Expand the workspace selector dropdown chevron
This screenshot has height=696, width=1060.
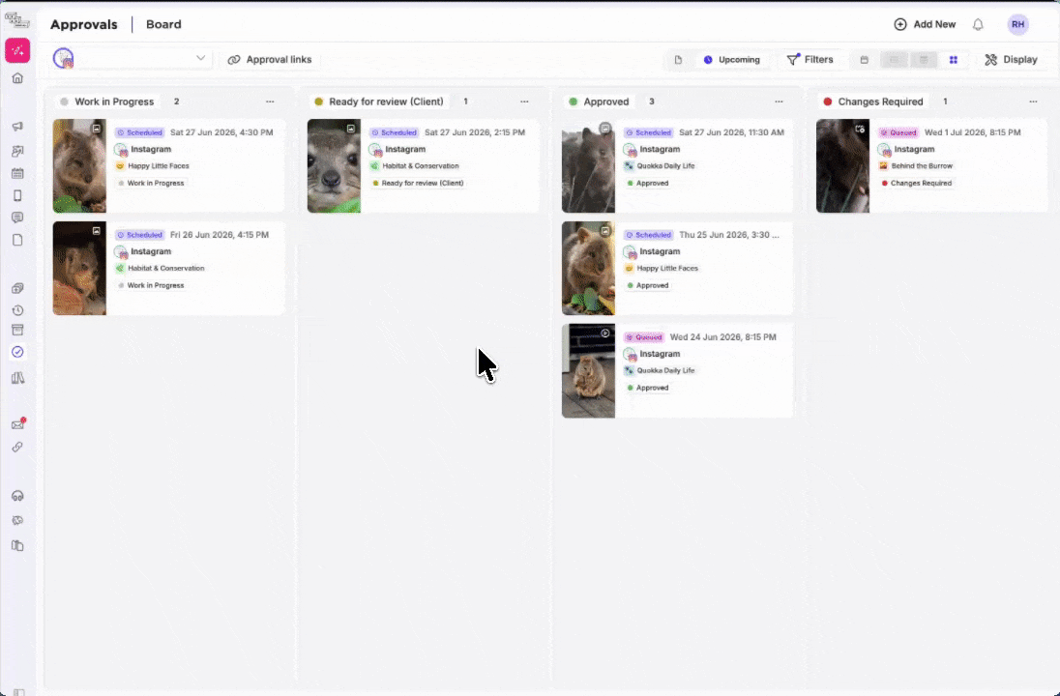[201, 58]
